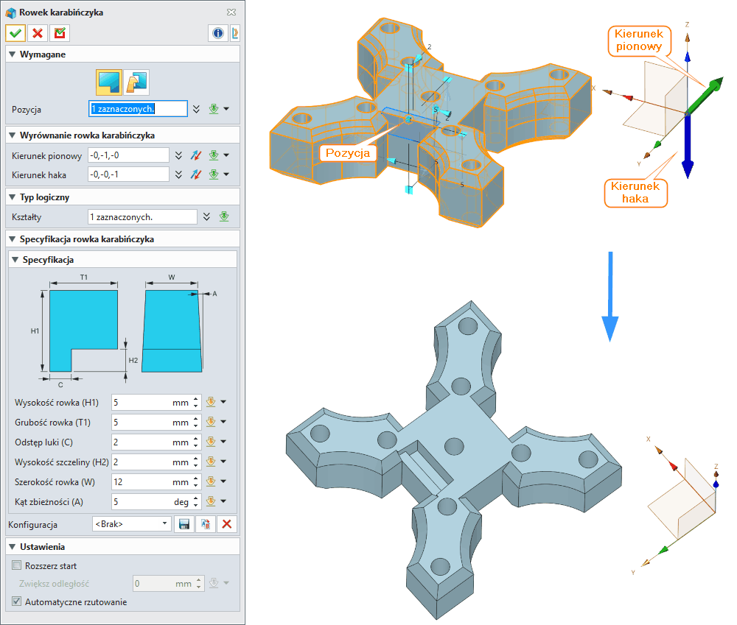This screenshot has width=737, height=625.
Task: Select the first groove type icon under Wymagane
Action: [109, 81]
